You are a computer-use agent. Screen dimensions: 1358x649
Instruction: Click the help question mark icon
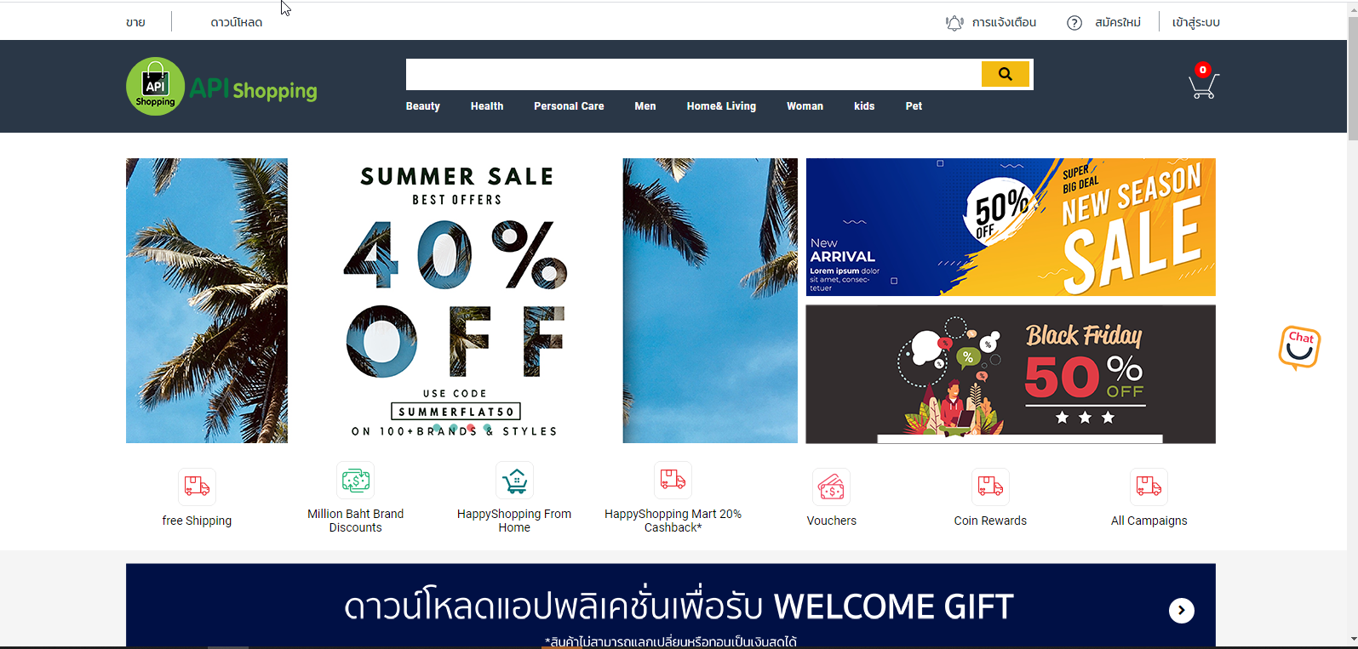tap(1074, 23)
